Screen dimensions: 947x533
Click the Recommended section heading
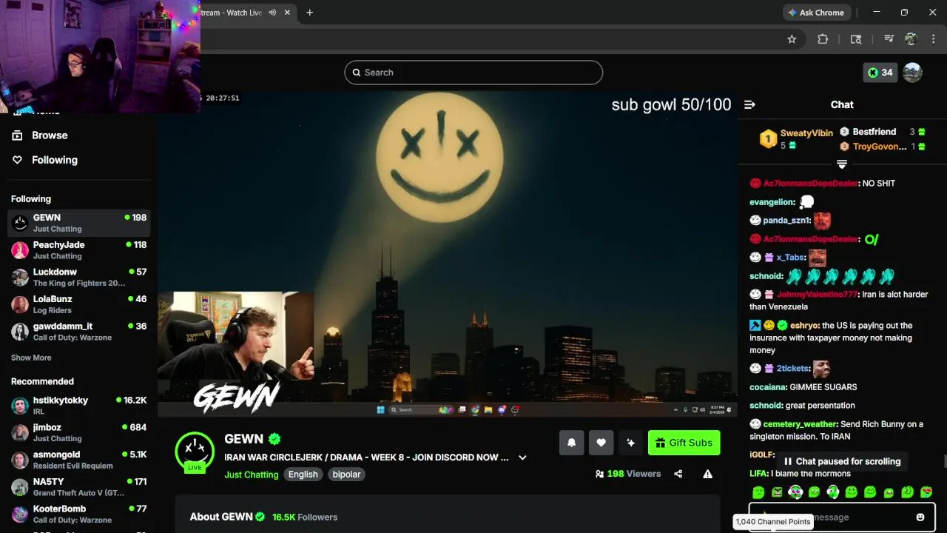[x=42, y=382]
